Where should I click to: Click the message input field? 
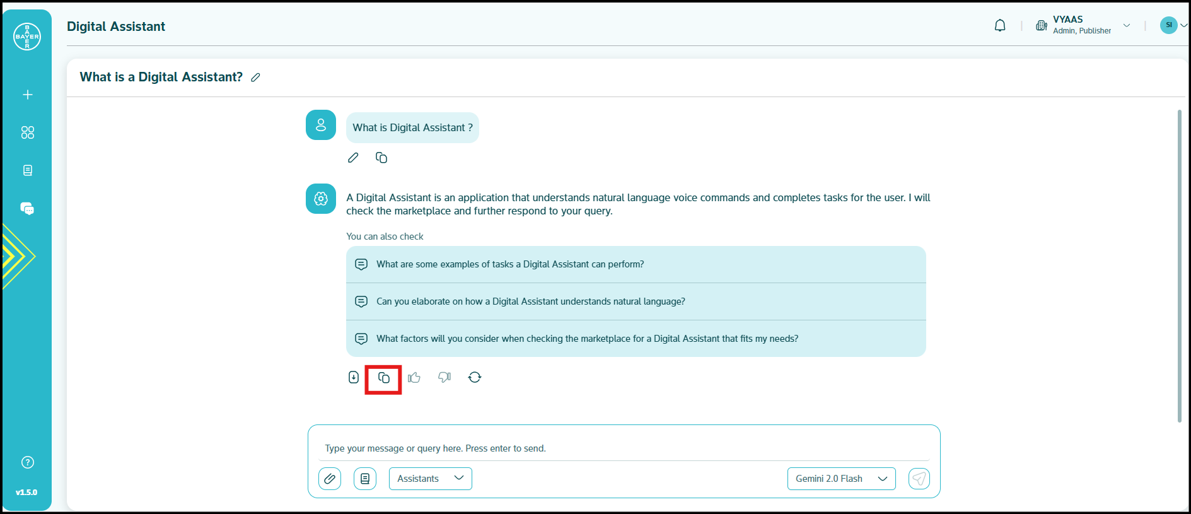pos(624,448)
